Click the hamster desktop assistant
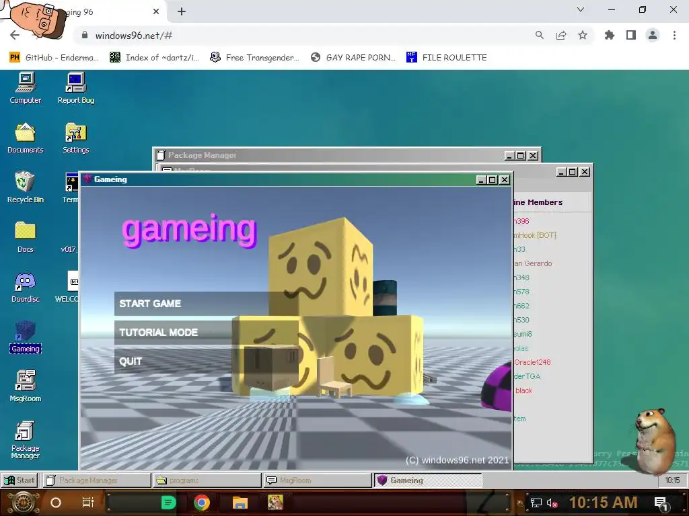Image resolution: width=689 pixels, height=516 pixels. pyautogui.click(x=655, y=441)
